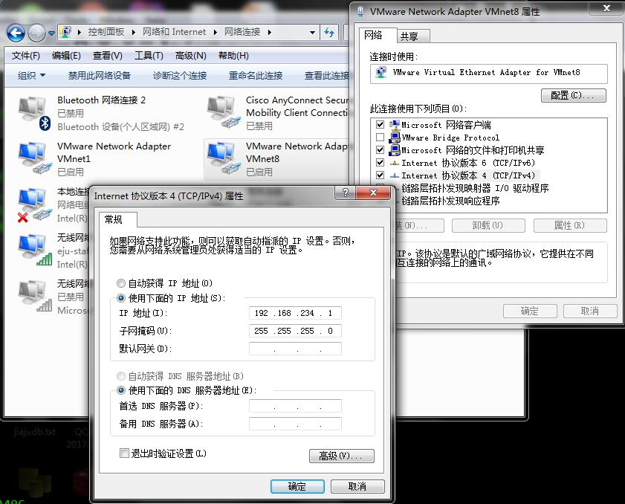
Task: Click the 子网掩码 input field
Action: pos(295,331)
